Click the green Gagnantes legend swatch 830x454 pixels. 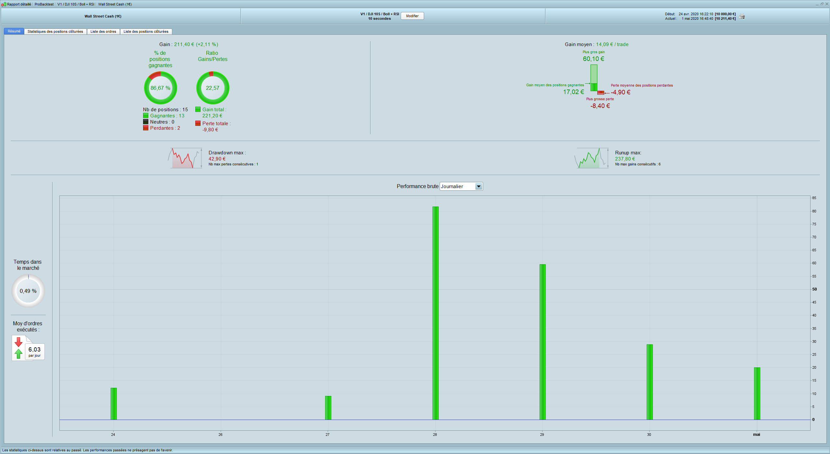click(146, 116)
